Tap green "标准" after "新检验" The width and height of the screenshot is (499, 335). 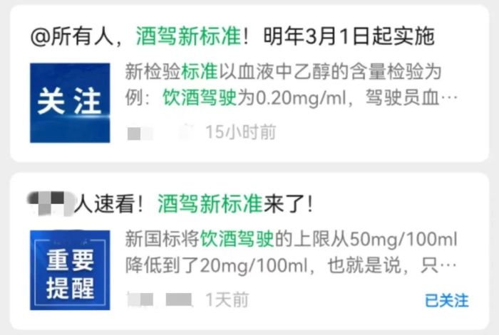point(199,71)
